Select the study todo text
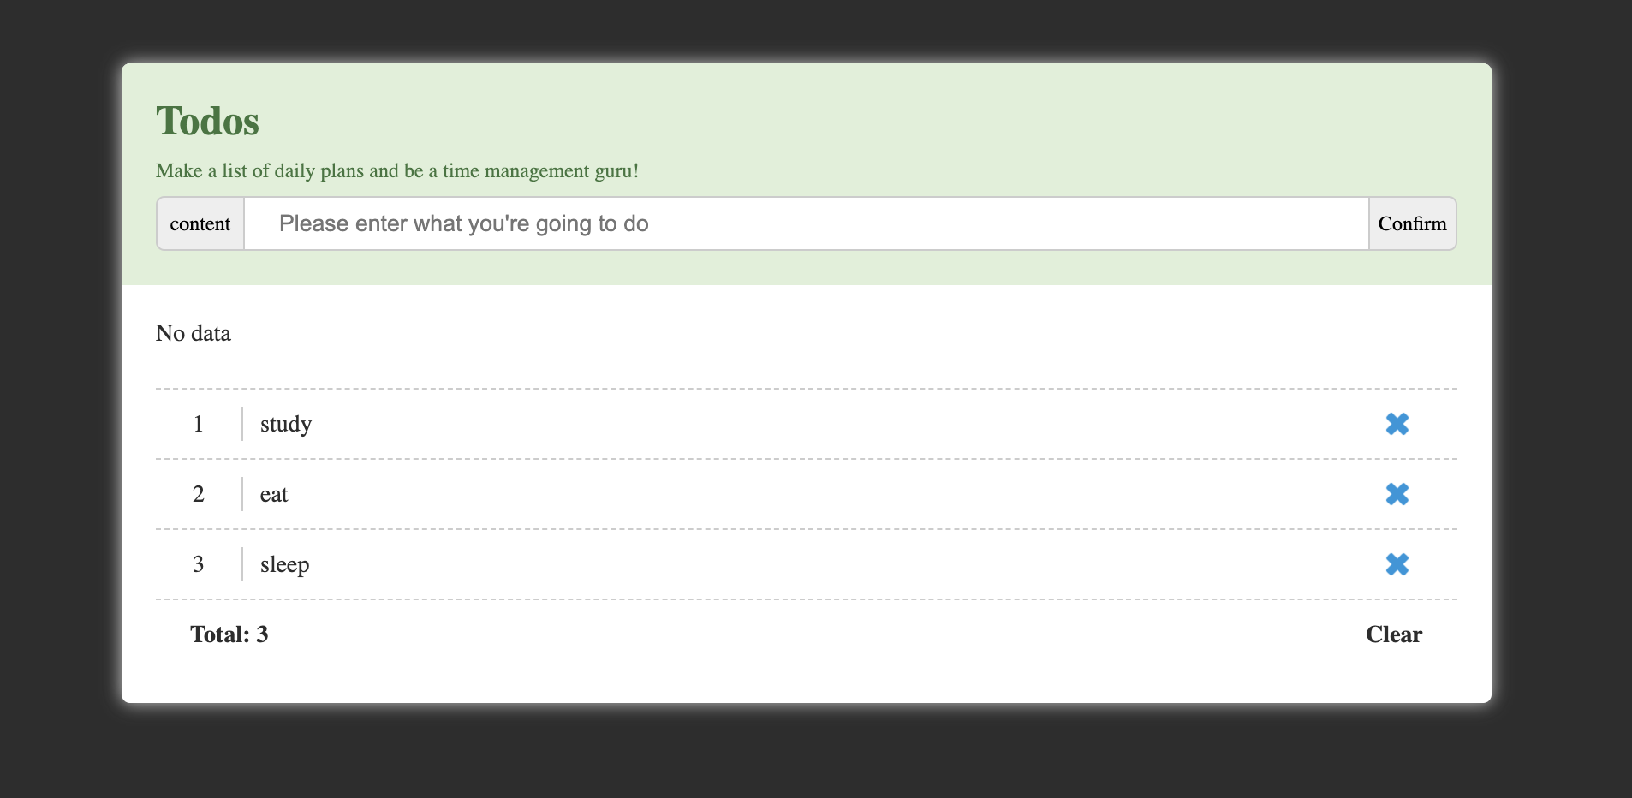This screenshot has width=1632, height=798. 286,424
